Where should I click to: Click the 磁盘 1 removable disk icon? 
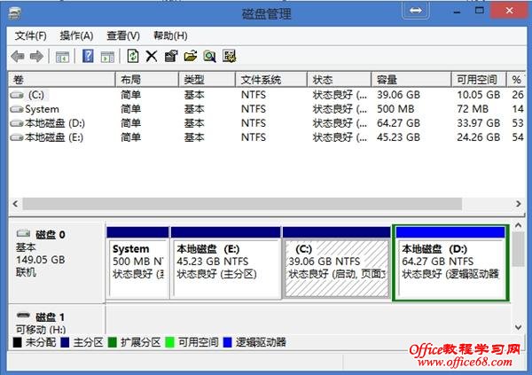pos(23,316)
